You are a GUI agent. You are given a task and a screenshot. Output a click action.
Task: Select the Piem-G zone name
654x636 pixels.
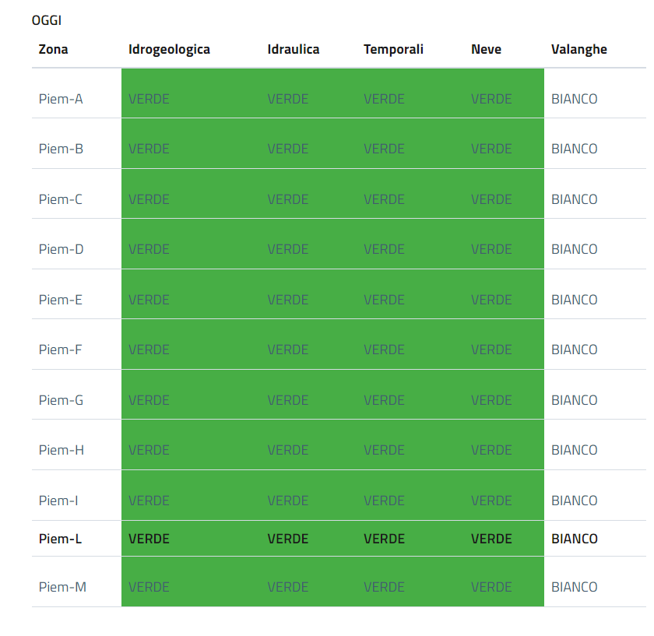click(x=61, y=400)
